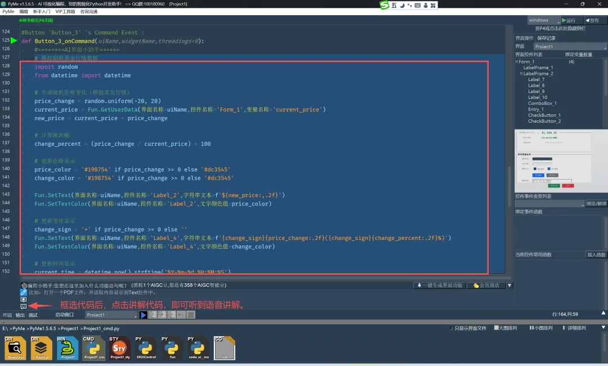Click the third step toolbar icon after play

point(172,315)
